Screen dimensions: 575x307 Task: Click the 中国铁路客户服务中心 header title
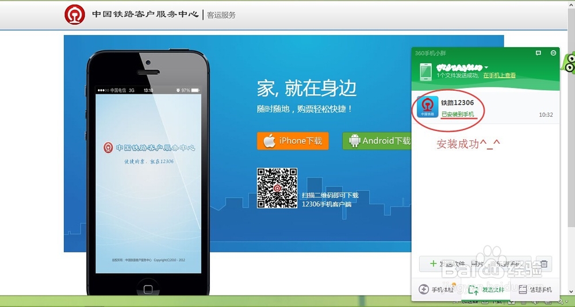coord(145,14)
